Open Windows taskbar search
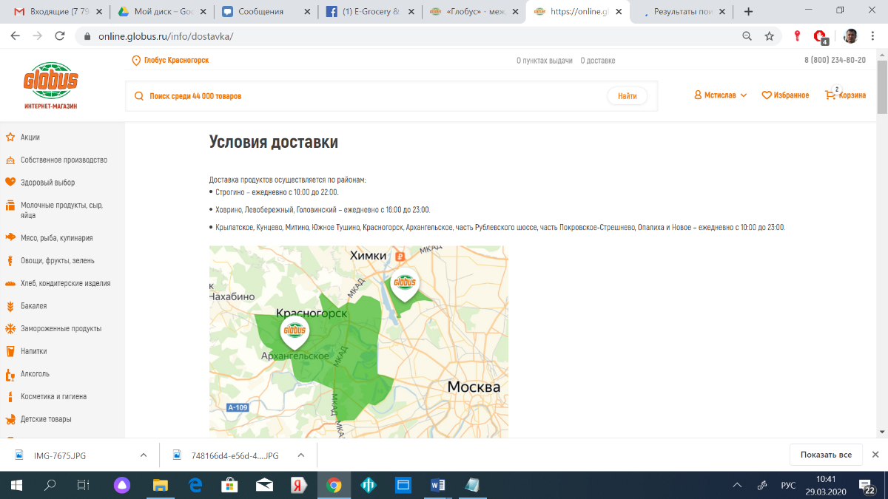 [x=50, y=485]
